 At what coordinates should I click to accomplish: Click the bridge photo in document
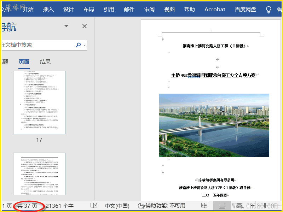click(x=214, y=125)
